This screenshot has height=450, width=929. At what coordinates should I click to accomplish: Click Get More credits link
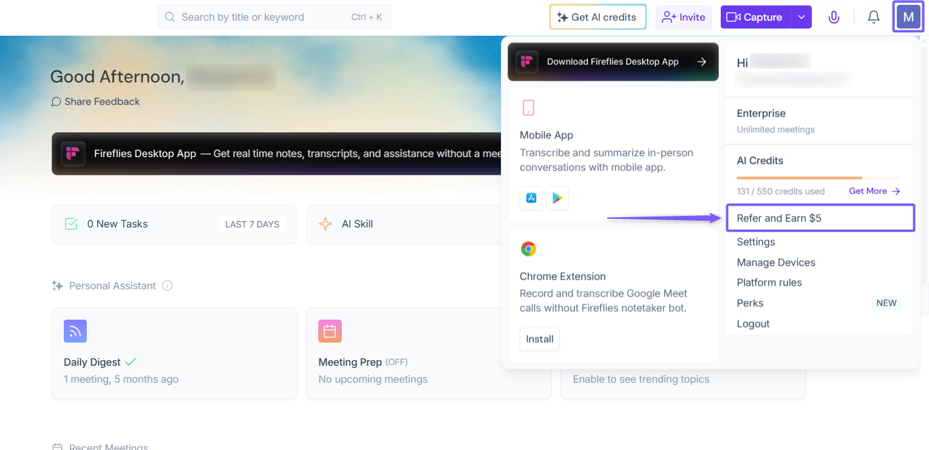(x=874, y=191)
